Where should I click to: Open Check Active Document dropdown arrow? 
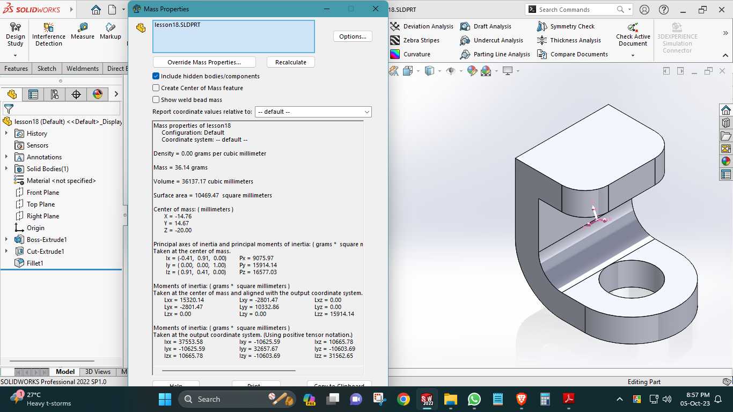[x=633, y=55]
